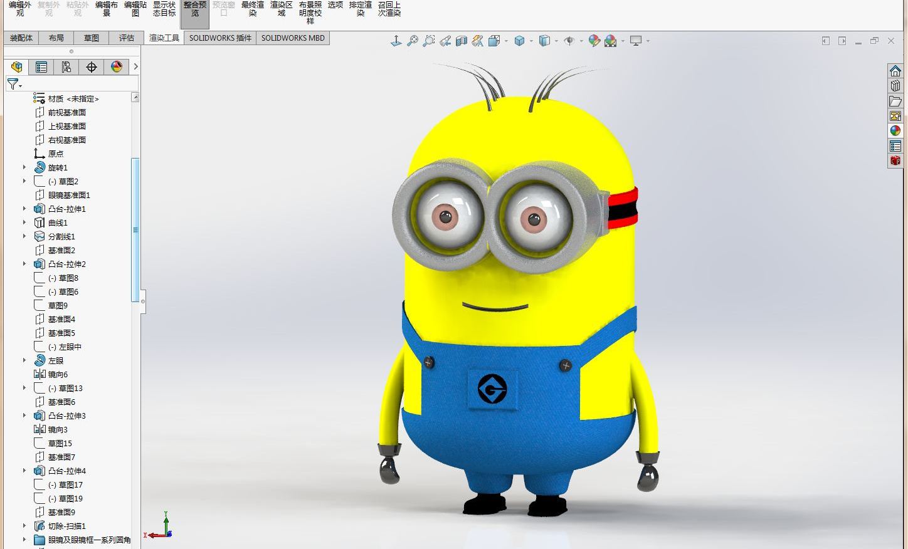Switch to the 装配体 tab
The height and width of the screenshot is (549, 908).
21,38
